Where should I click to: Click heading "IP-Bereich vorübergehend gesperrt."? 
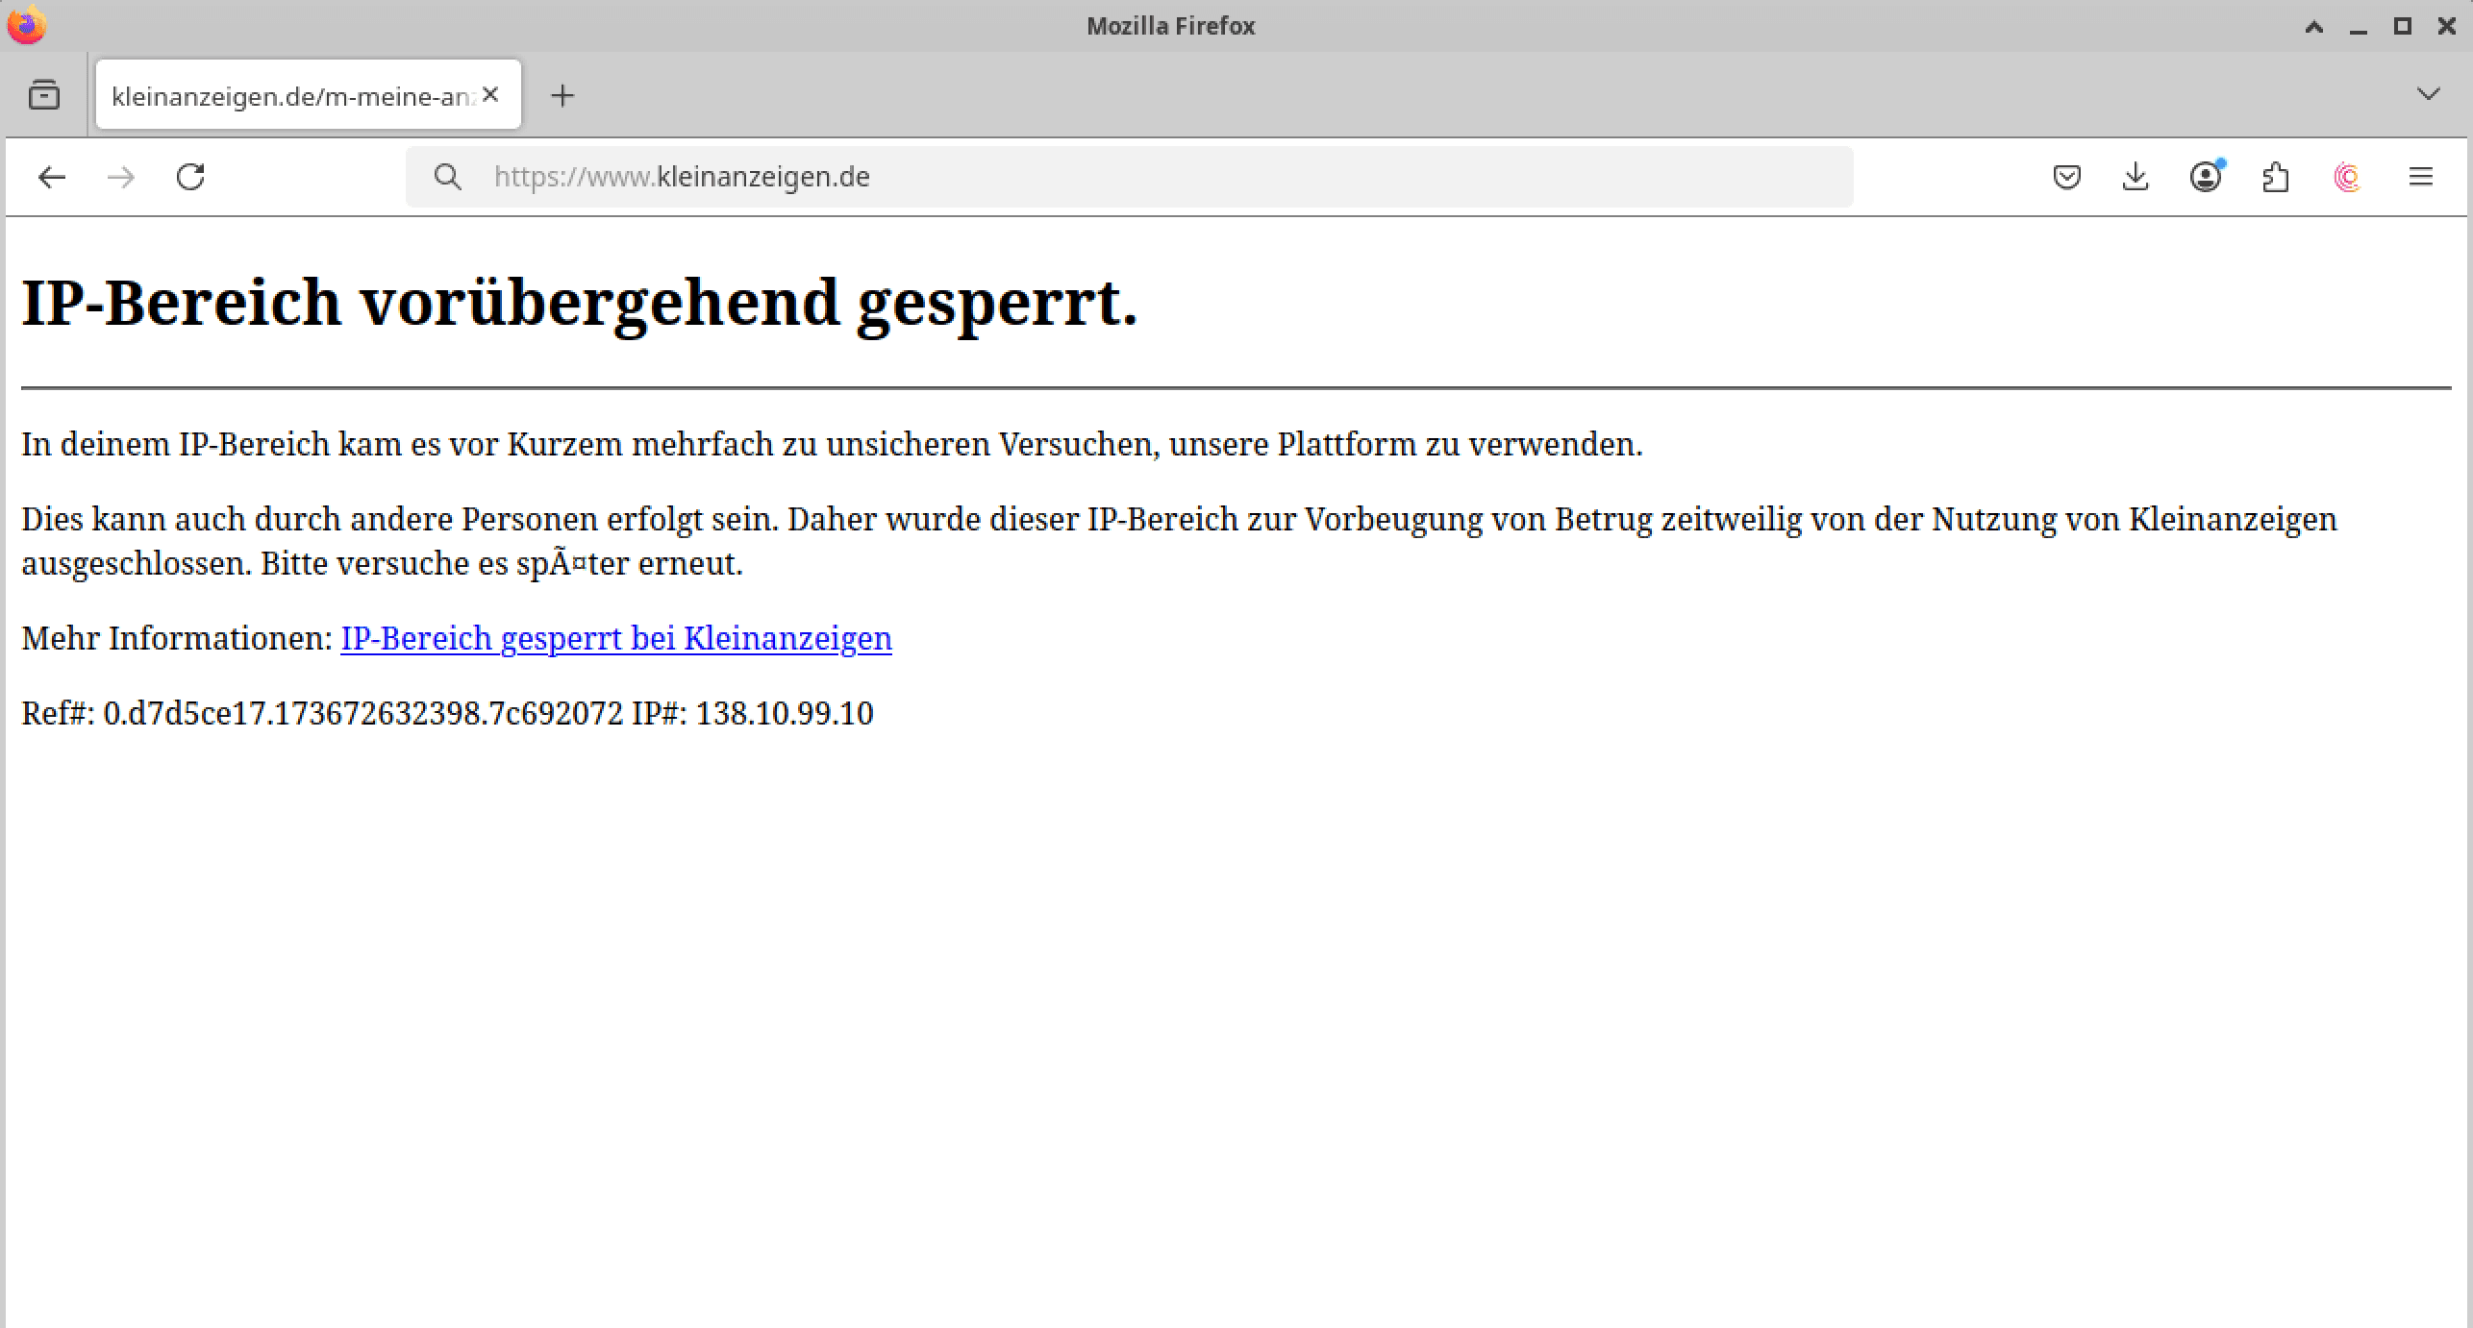pyautogui.click(x=580, y=304)
